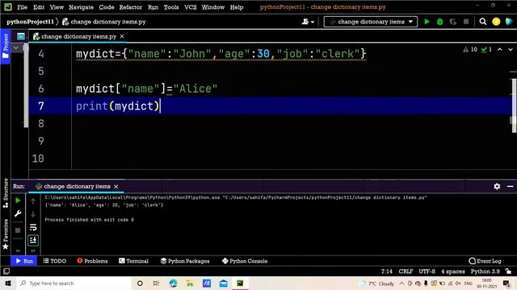Click editor vertical scrollbar
517x290 pixels.
click(514, 106)
